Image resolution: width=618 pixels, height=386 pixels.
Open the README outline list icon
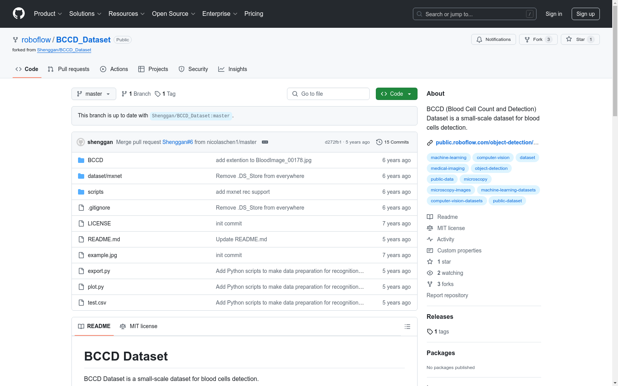(407, 327)
